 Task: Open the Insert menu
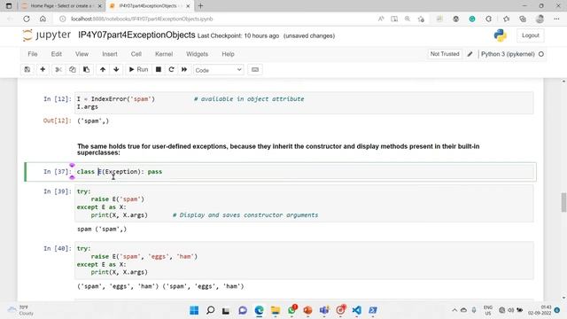110,54
